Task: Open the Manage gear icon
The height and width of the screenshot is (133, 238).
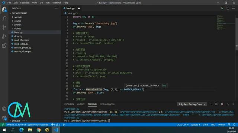Action: [x=4, y=118]
